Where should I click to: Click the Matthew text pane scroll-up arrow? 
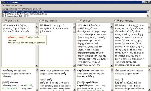tap(37, 29)
